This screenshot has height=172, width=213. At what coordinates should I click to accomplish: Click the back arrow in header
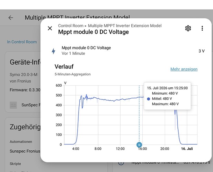[11, 18]
